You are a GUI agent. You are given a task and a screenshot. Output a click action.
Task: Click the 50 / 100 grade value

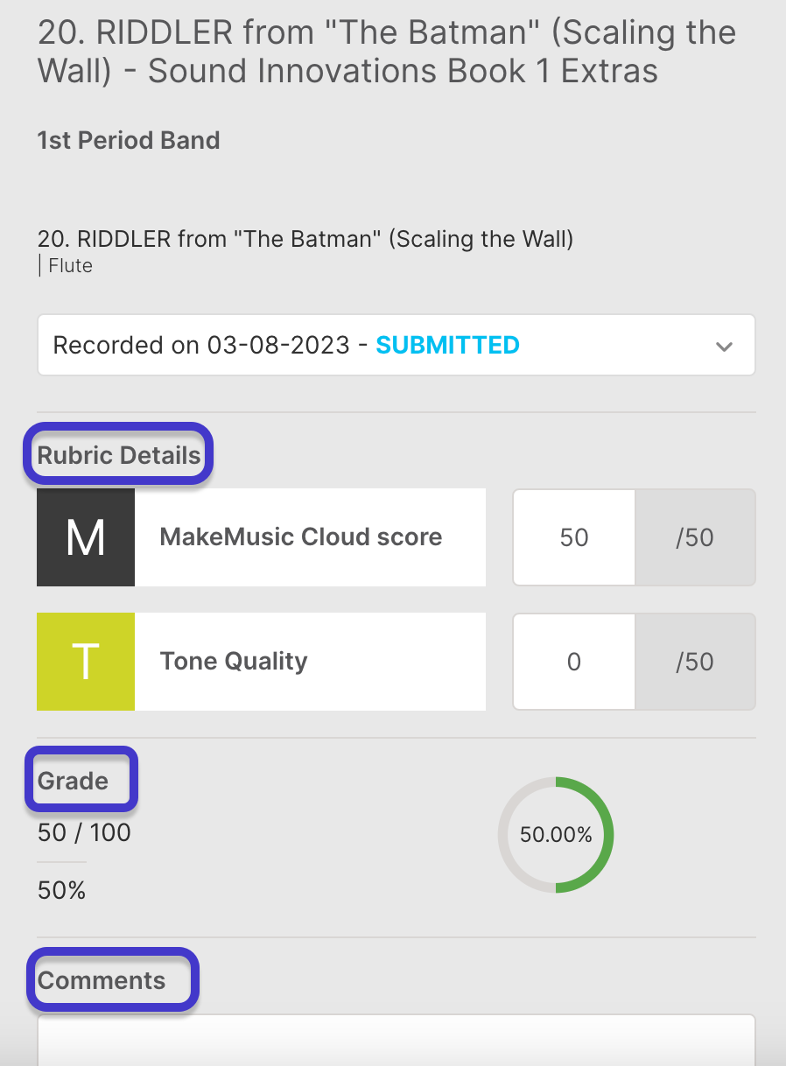(x=83, y=832)
